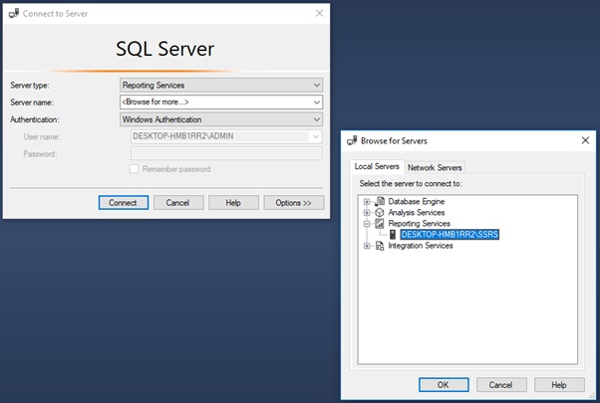Click the server icon beside DESKTOP-HMB1RR2\SSRS
Screen dimensions: 600x403
click(393, 235)
